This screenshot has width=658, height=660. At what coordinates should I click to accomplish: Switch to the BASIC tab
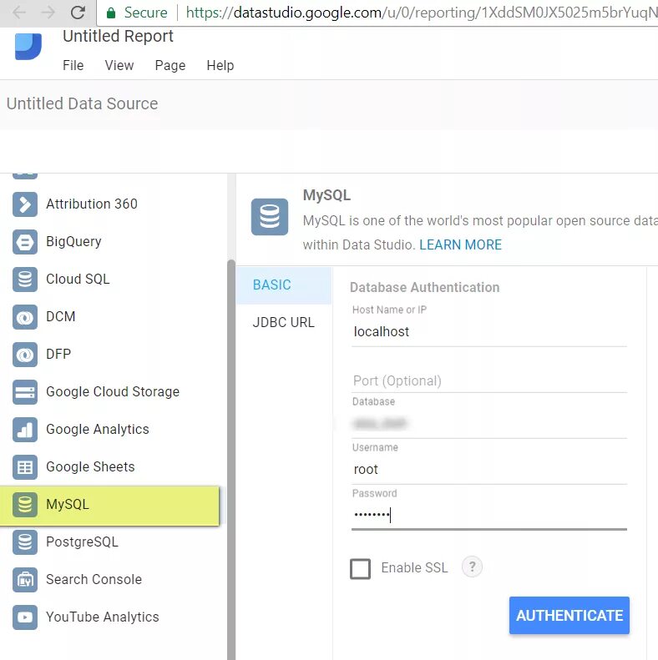[284, 285]
